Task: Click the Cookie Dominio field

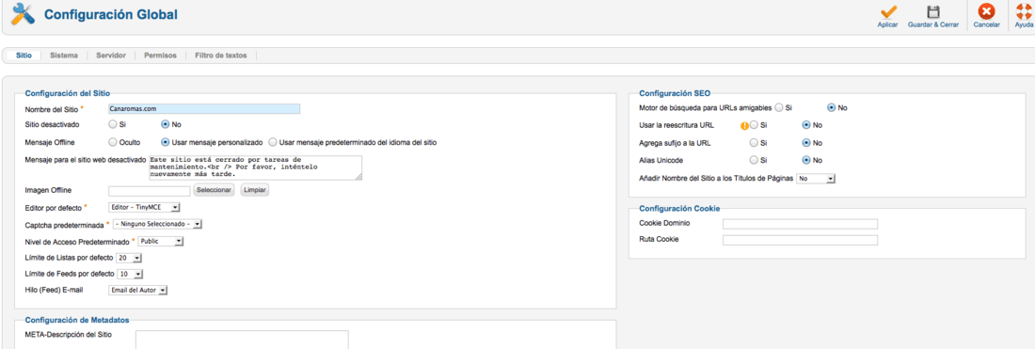Action: (x=800, y=224)
